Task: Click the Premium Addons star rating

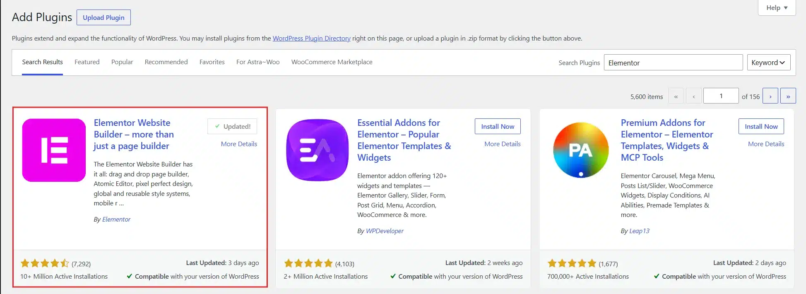Action: [x=572, y=263]
